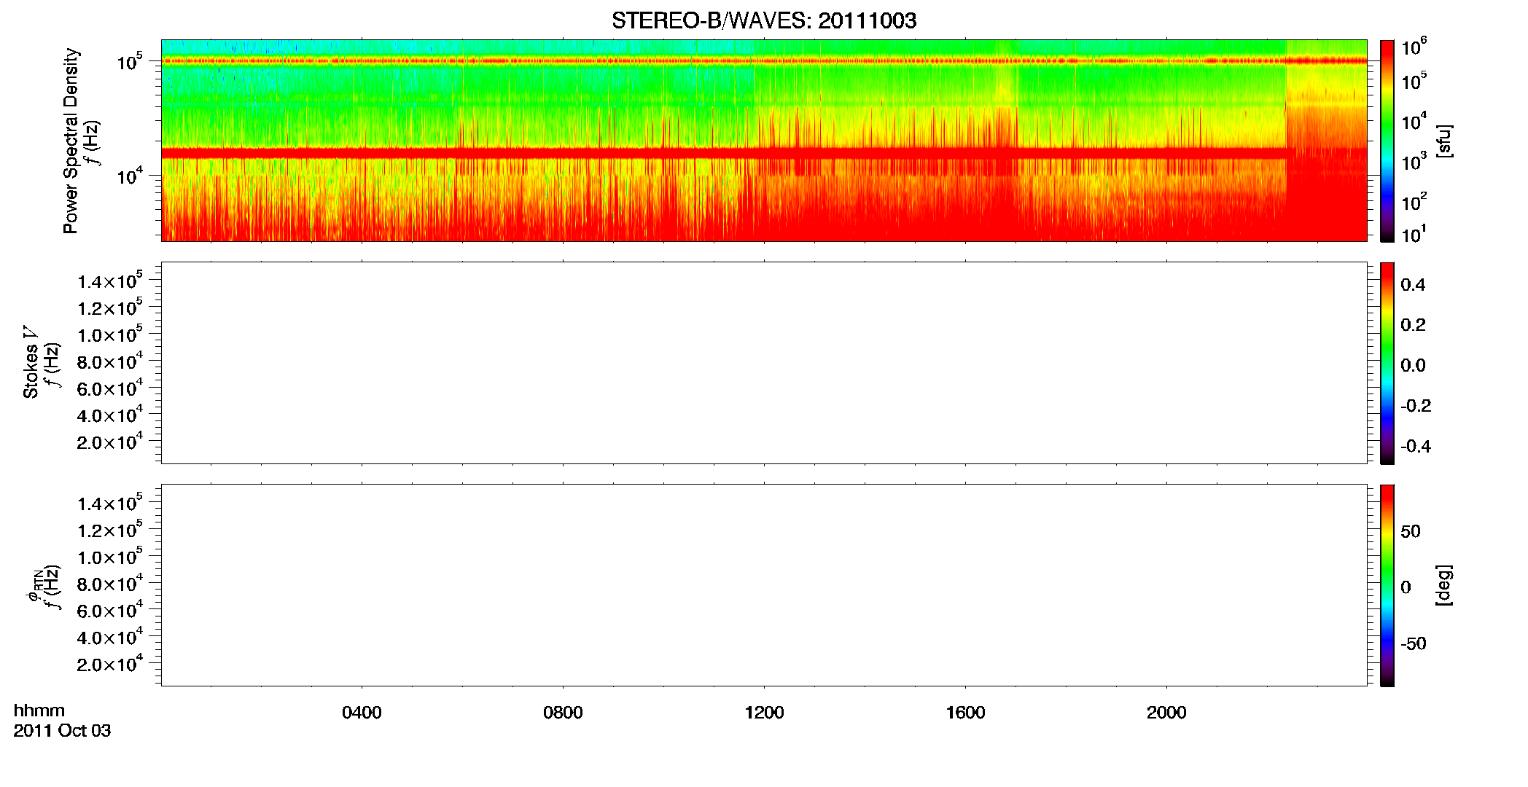Screen dimensions: 1528x787
Task: Click the 0400 time axis label
Action: pos(362,713)
